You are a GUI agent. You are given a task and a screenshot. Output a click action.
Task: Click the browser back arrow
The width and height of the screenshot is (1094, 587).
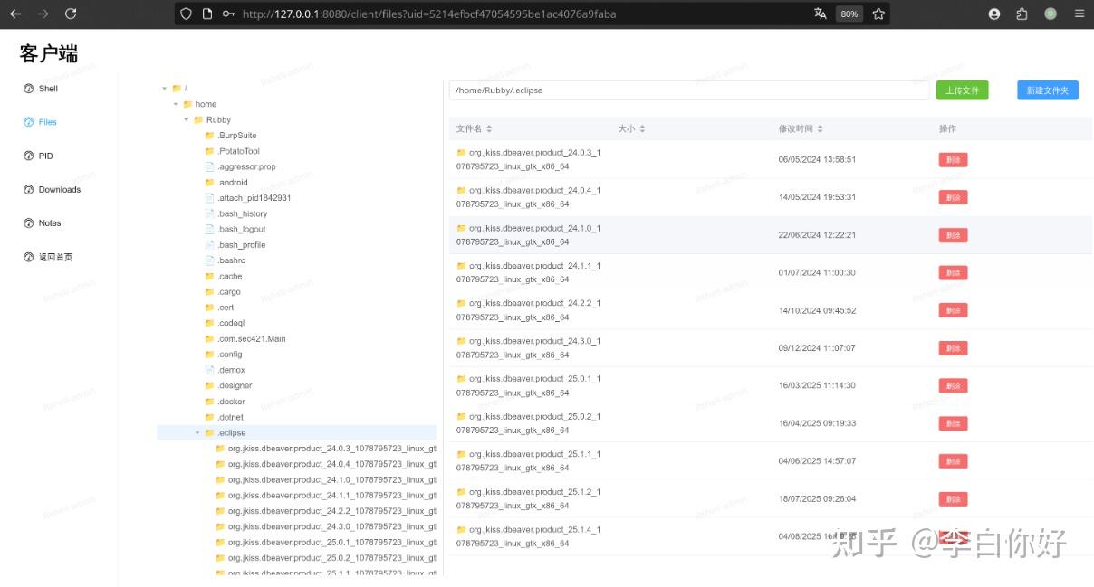[15, 14]
